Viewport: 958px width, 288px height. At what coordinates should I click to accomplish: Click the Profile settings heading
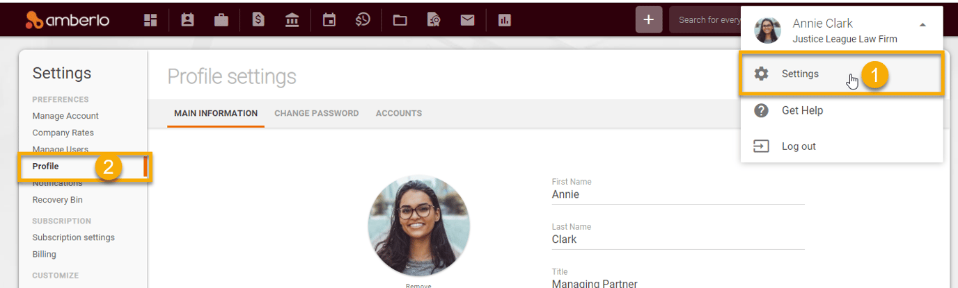pyautogui.click(x=232, y=76)
